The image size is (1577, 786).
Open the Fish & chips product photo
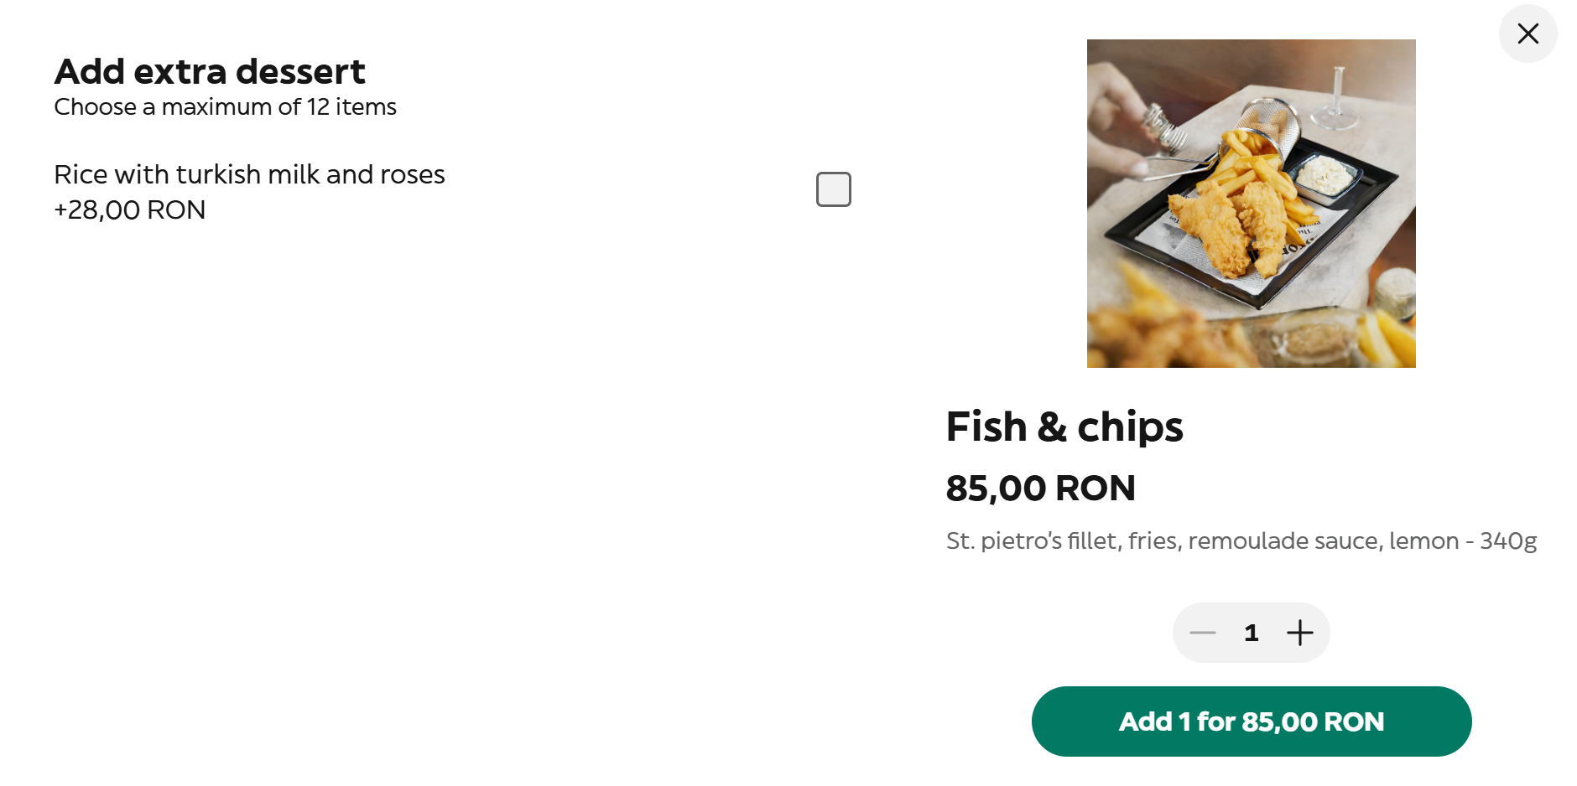pos(1251,204)
